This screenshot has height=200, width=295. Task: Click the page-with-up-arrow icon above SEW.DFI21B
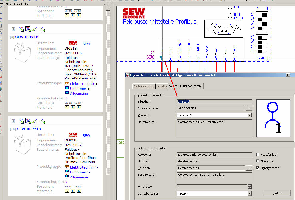13,29
